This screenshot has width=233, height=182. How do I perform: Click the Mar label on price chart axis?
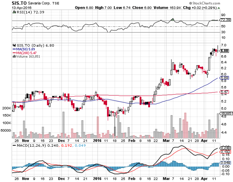click(166, 141)
